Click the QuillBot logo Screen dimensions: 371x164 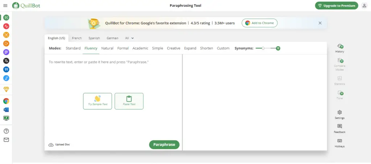pyautogui.click(x=26, y=5)
